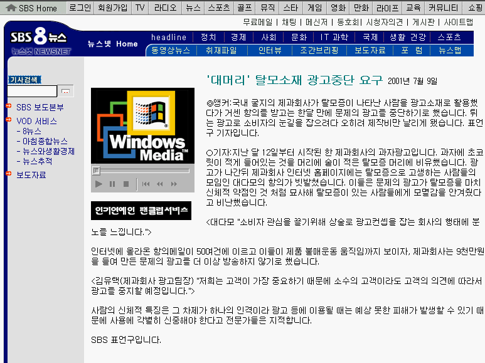Click the 동호회 link
Image resolution: width=485 pixels, height=363 pixels.
[348, 23]
